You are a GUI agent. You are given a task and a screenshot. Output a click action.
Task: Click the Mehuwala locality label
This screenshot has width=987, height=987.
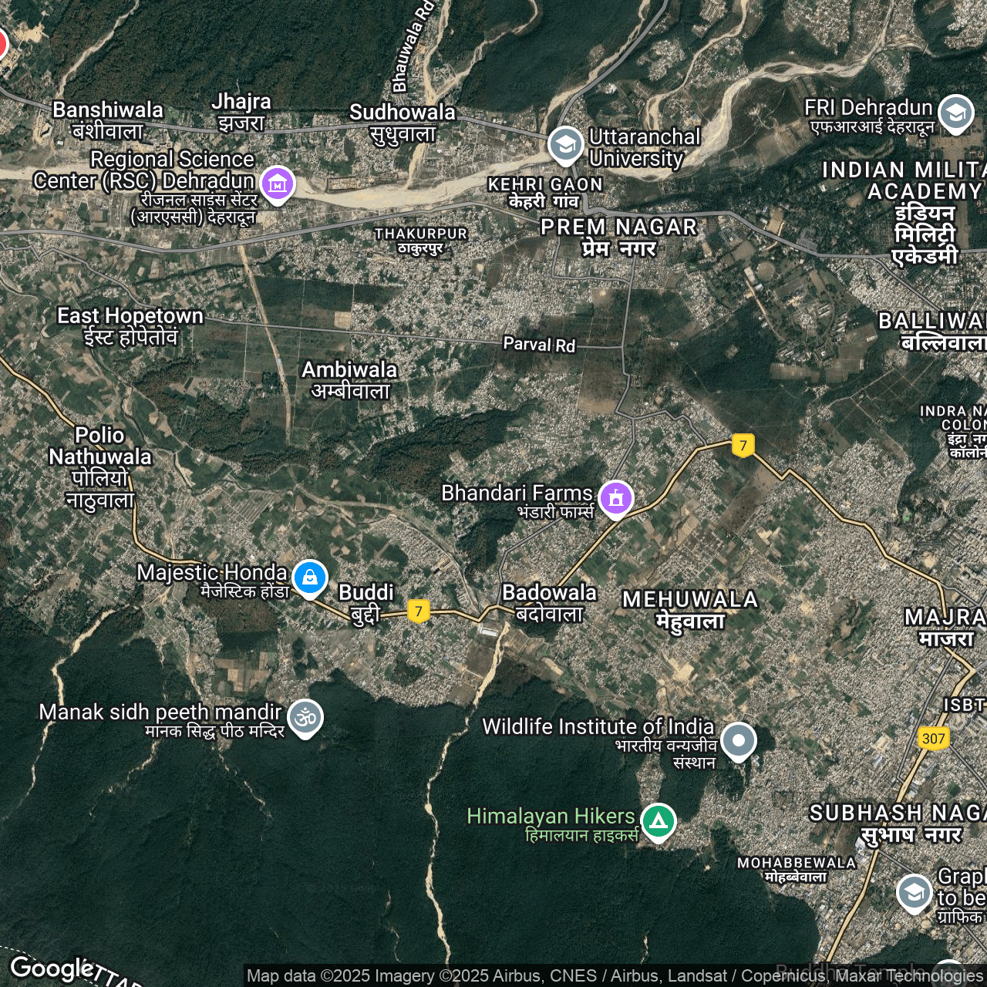click(x=690, y=609)
